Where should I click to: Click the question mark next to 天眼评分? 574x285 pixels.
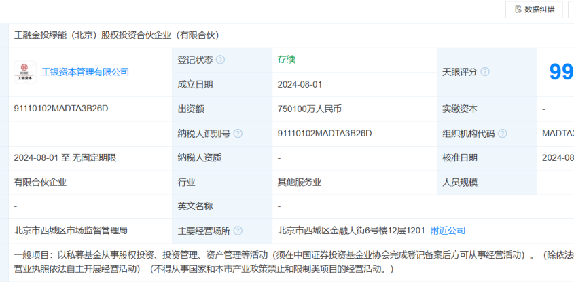click(485, 72)
